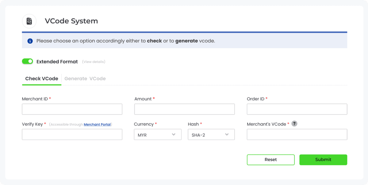The height and width of the screenshot is (185, 368).
Task: Select the Check VCode tab
Action: [x=41, y=78]
